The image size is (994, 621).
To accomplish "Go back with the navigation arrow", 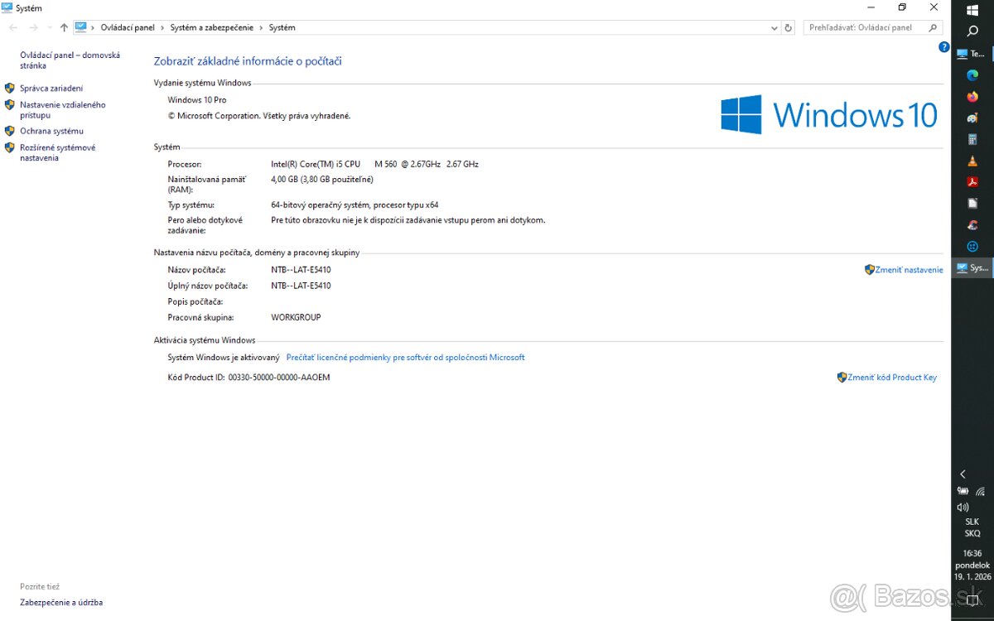I will 13,27.
